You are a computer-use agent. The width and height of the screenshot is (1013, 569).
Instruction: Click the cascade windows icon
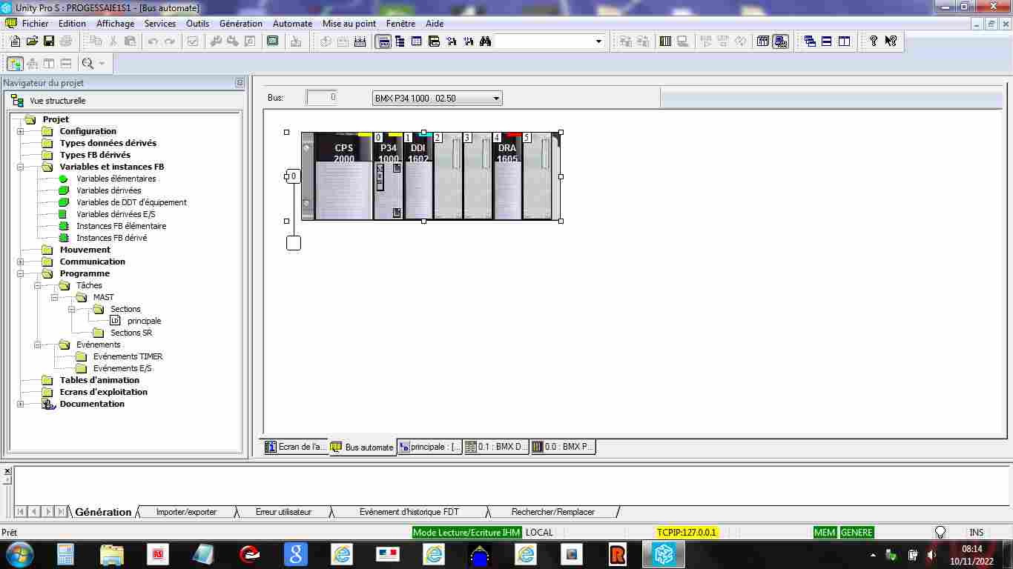pyautogui.click(x=810, y=41)
